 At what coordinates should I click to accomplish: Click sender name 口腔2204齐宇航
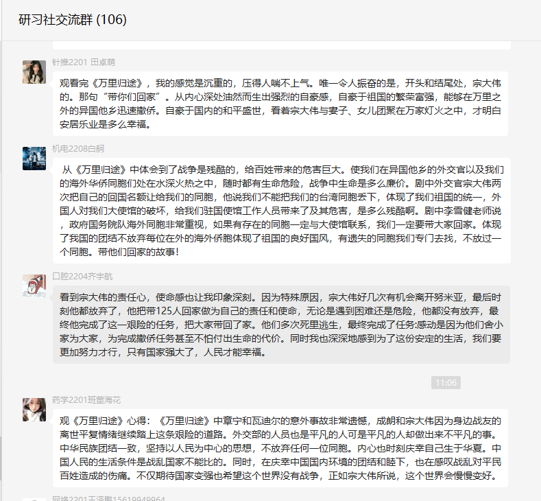(82, 276)
